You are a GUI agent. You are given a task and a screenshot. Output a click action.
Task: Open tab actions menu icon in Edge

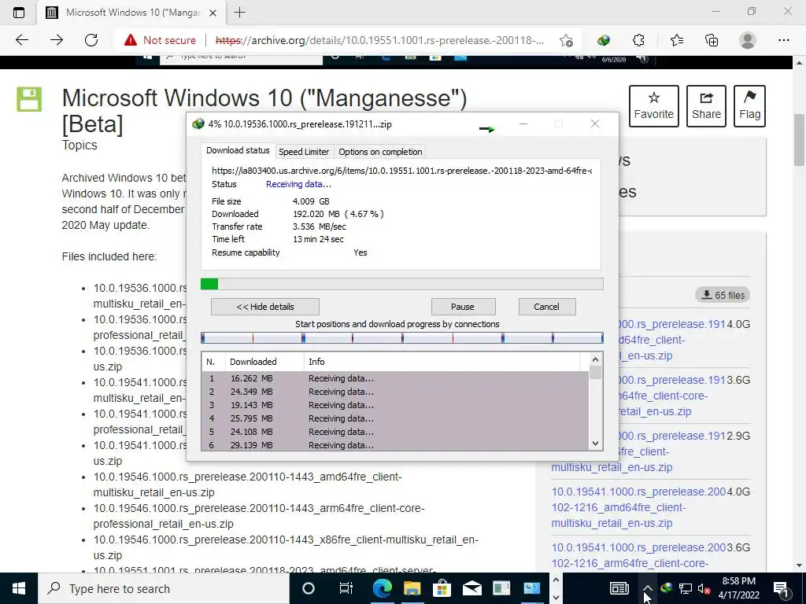19,13
